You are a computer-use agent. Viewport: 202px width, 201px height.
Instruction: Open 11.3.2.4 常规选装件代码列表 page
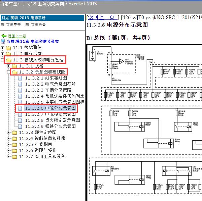[55, 96]
